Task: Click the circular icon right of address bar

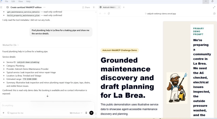Action: click(214, 13)
